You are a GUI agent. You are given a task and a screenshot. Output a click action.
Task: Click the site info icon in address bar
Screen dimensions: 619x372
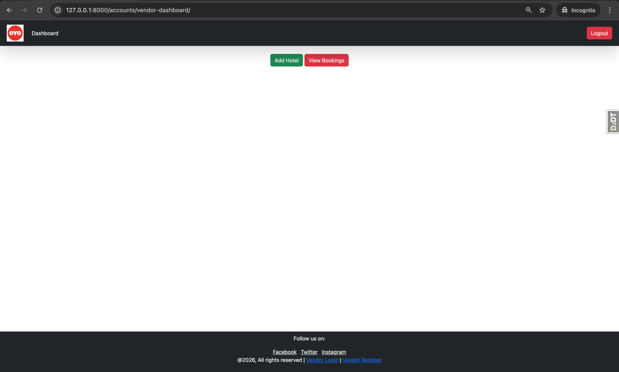tap(57, 10)
